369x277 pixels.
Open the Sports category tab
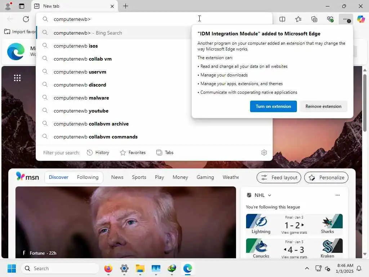(x=139, y=177)
